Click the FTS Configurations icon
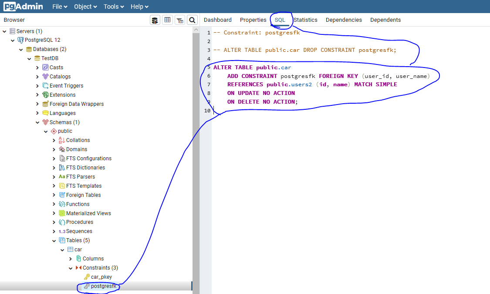Image resolution: width=490 pixels, height=294 pixels. pyautogui.click(x=62, y=159)
